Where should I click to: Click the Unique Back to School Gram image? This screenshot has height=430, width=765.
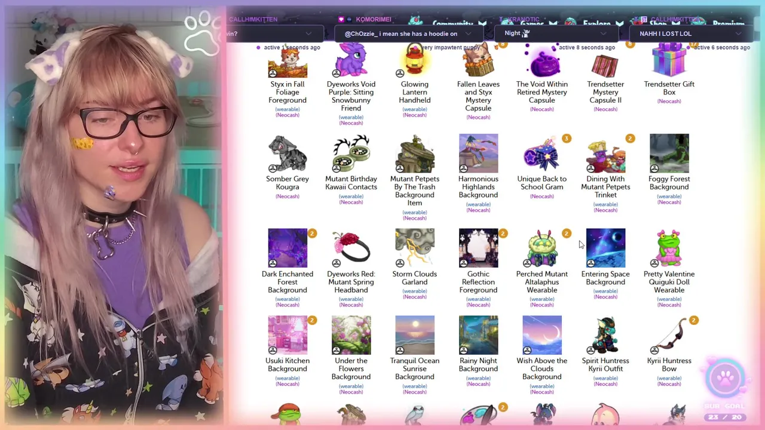542,153
